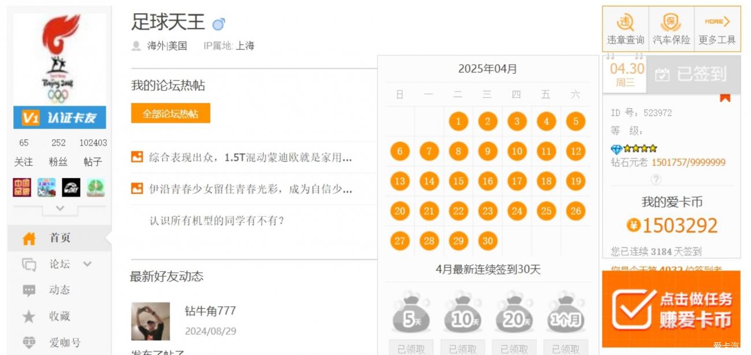This screenshot has width=751, height=355.
Task: Click the 更多工具 more tools icon
Action: click(x=717, y=29)
